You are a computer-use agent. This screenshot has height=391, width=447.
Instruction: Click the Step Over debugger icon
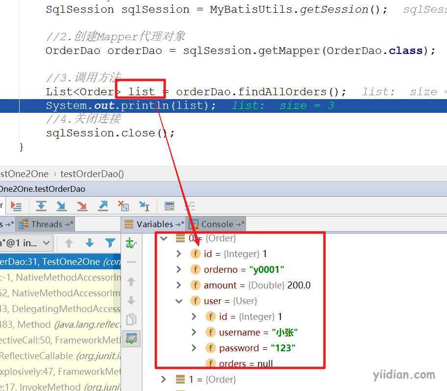pos(41,206)
